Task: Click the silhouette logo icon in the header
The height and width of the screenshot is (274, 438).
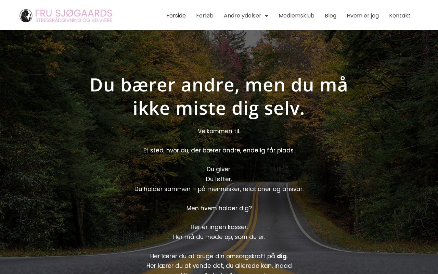Action: [26, 16]
